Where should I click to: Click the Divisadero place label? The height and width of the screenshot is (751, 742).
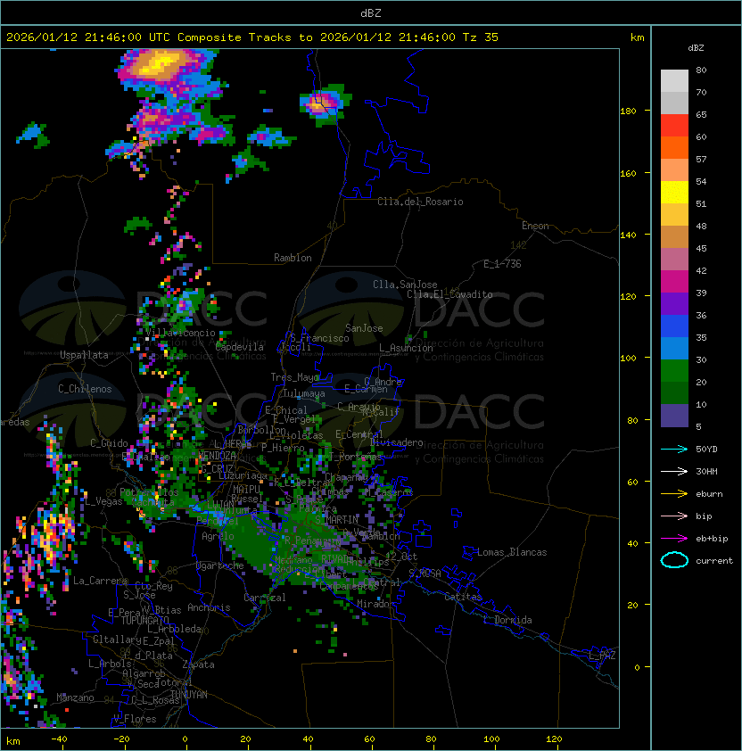396,442
